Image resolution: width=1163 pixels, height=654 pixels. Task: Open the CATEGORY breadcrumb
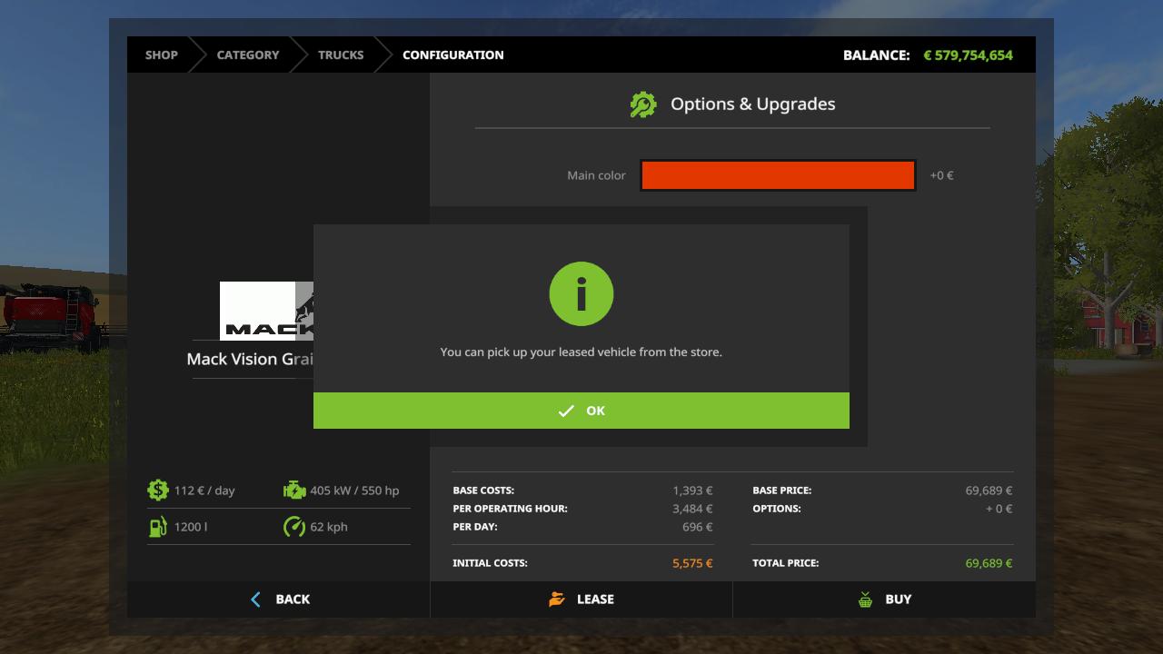(x=248, y=54)
